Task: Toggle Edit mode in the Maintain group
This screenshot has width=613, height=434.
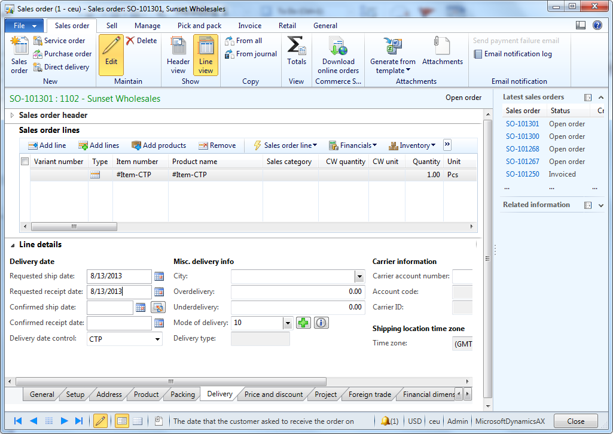Action: (111, 55)
